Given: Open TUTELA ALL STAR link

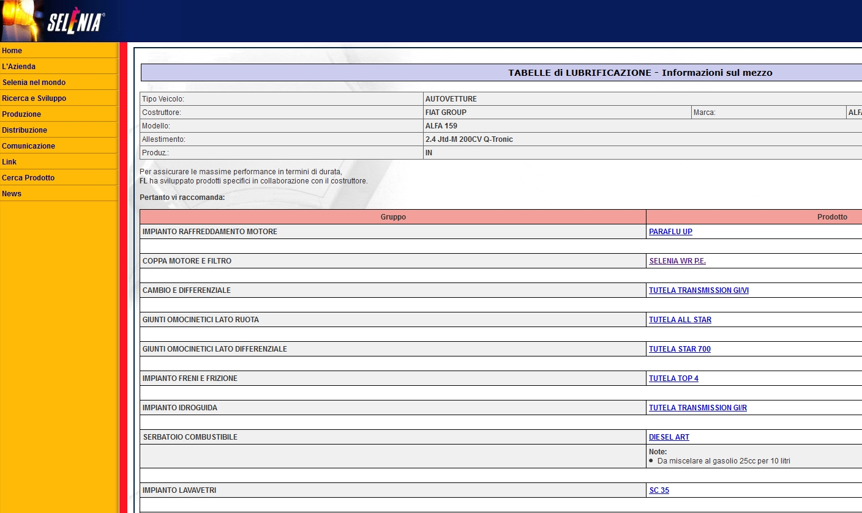Looking at the screenshot, I should [x=680, y=320].
